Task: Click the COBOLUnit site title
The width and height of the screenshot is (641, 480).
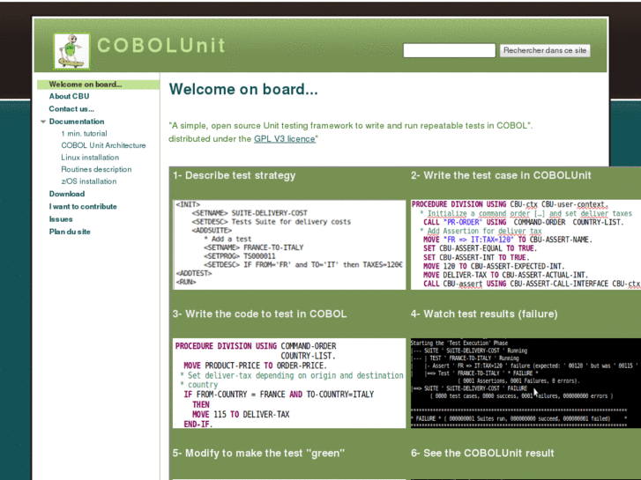Action: pyautogui.click(x=161, y=45)
